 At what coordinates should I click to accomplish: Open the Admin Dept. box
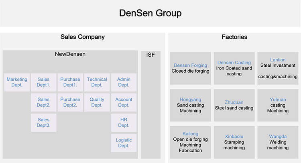pyautogui.click(x=124, y=82)
